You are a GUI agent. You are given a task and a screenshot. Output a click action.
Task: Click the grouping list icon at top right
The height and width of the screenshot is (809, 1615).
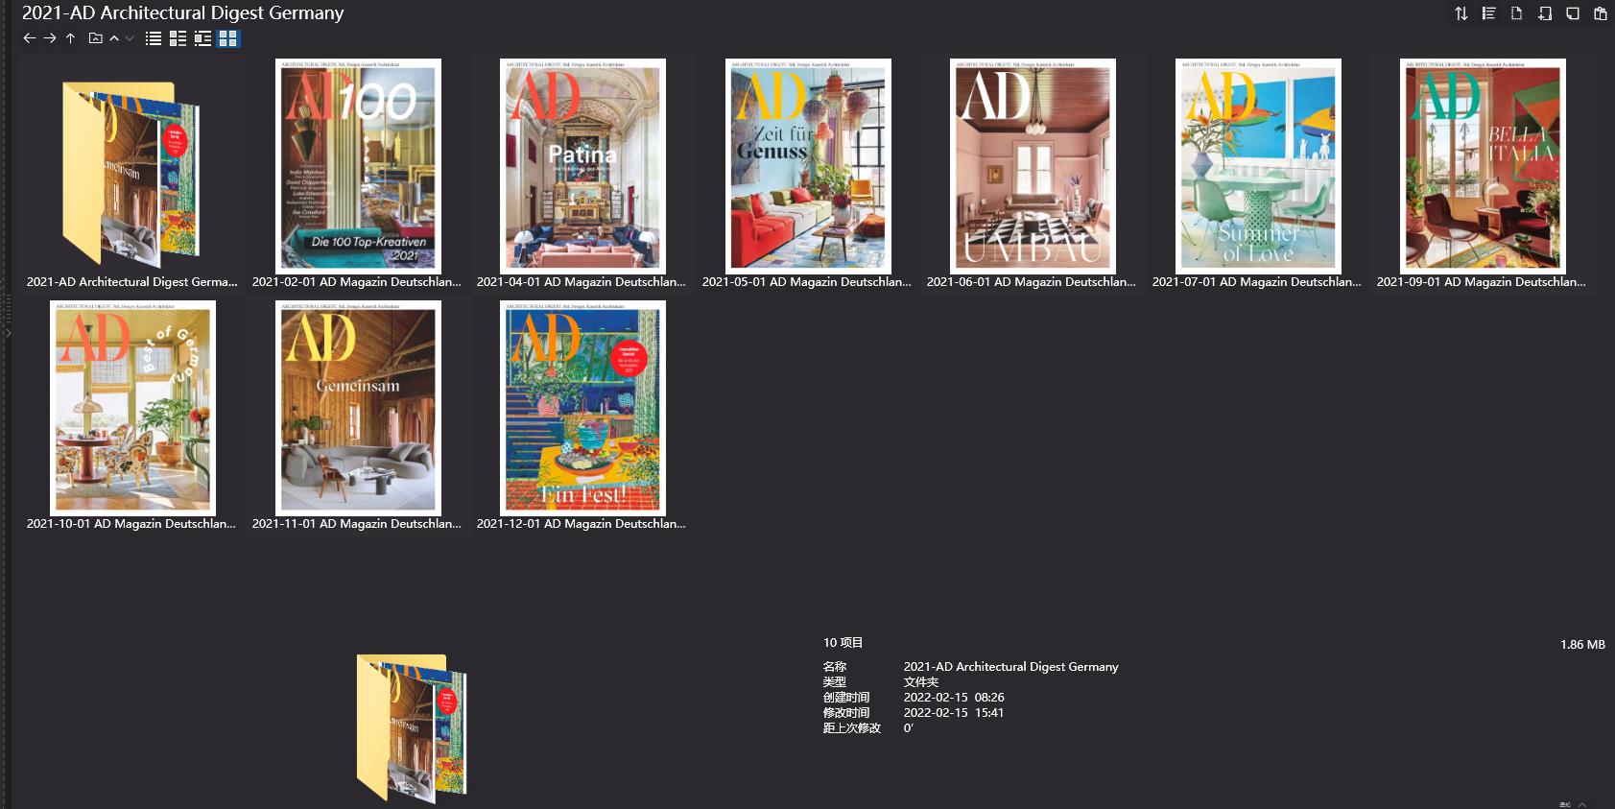1488,13
